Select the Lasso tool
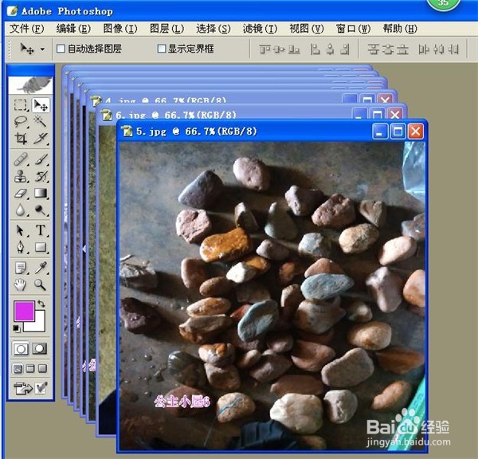 pos(21,121)
